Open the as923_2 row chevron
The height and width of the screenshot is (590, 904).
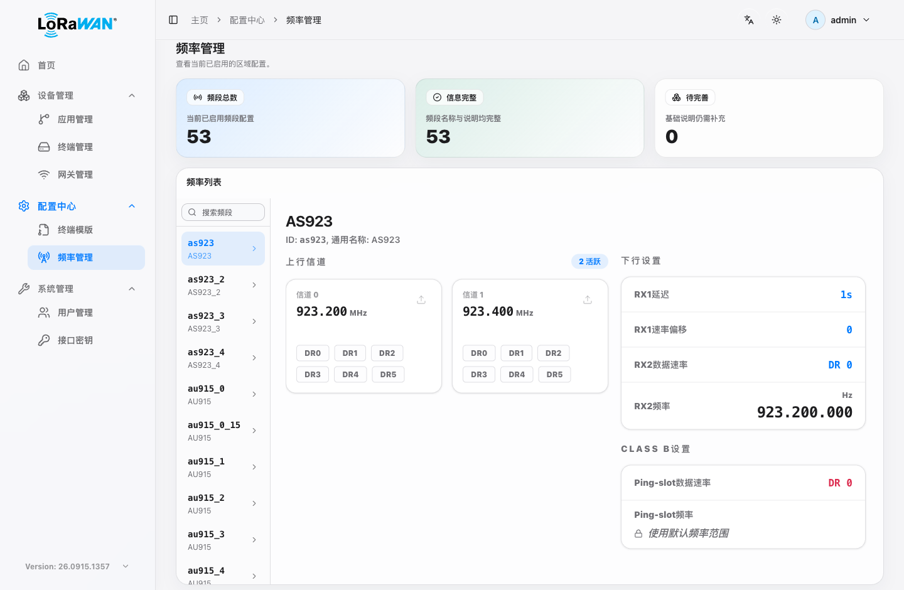(254, 285)
